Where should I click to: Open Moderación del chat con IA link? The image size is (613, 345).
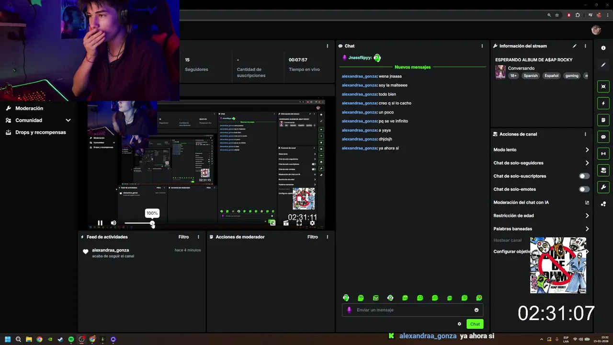coord(541,202)
